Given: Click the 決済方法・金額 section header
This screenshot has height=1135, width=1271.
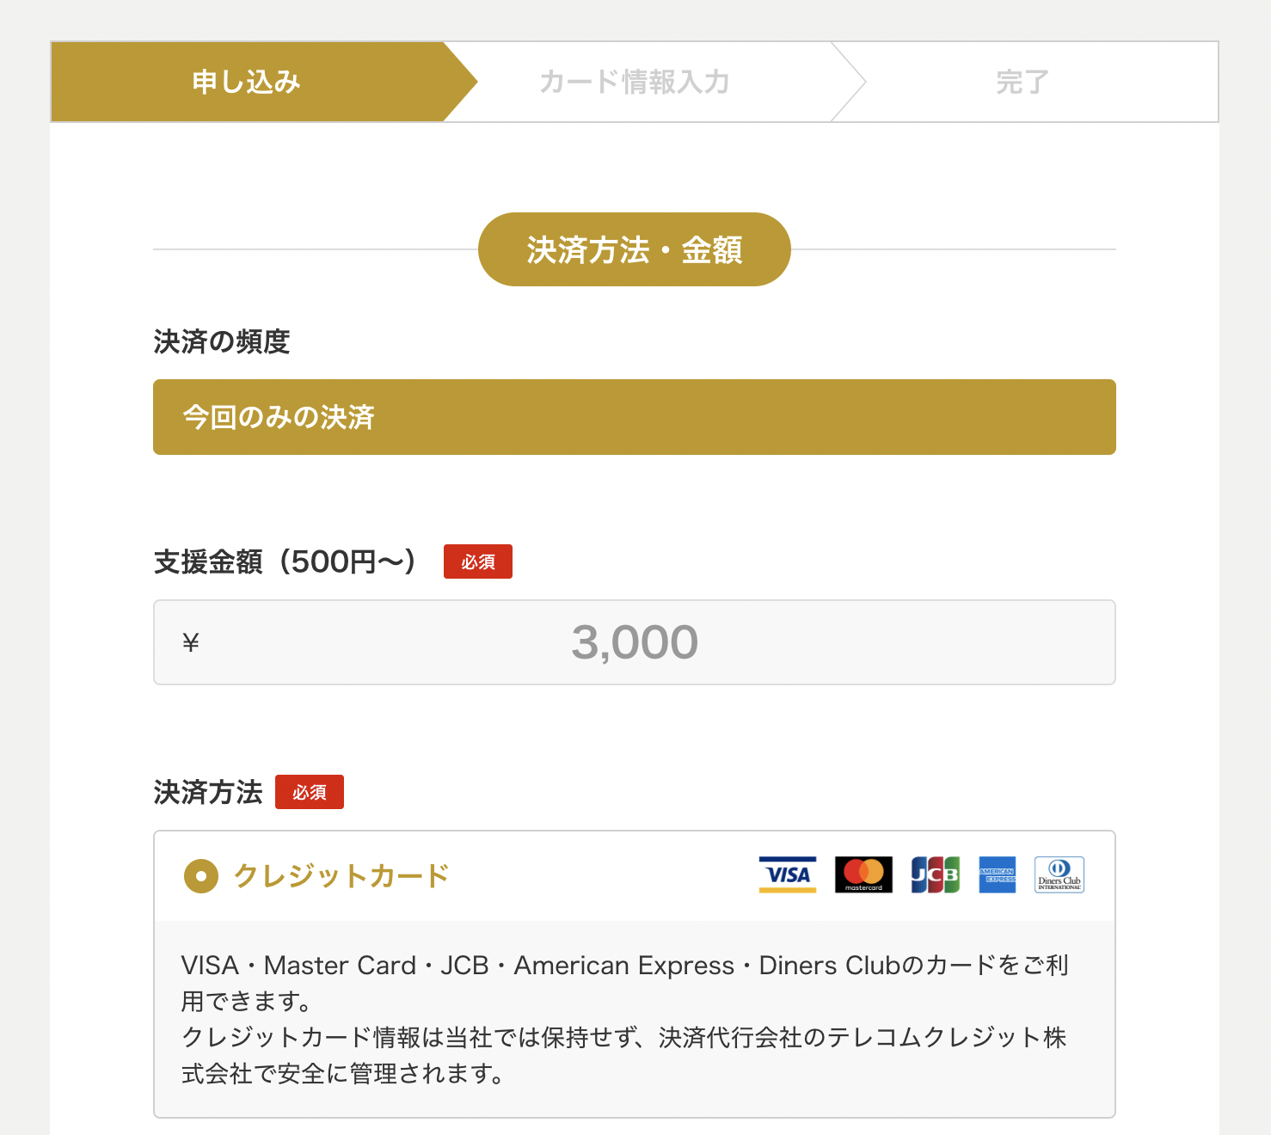Looking at the screenshot, I should (x=634, y=249).
